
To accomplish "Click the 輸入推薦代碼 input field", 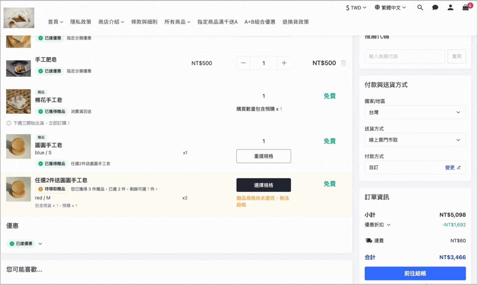I will [405, 56].
